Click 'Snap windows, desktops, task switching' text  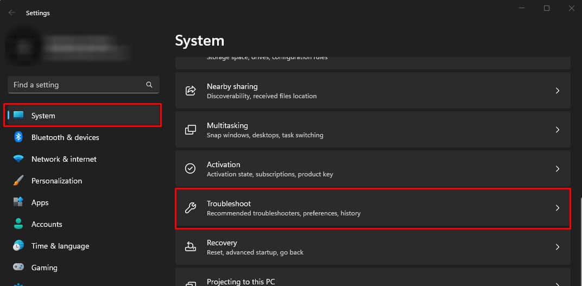265,135
